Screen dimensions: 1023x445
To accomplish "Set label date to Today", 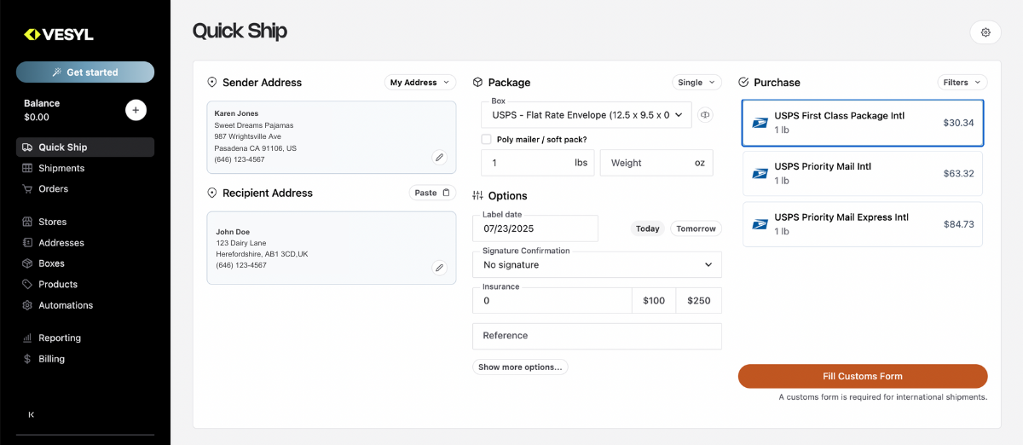I will pos(648,228).
